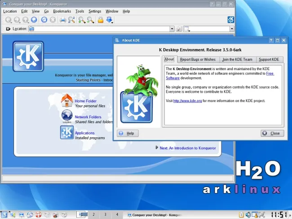Click Next: An Introduction to Konqueror
292x219 pixels.
[188, 148]
